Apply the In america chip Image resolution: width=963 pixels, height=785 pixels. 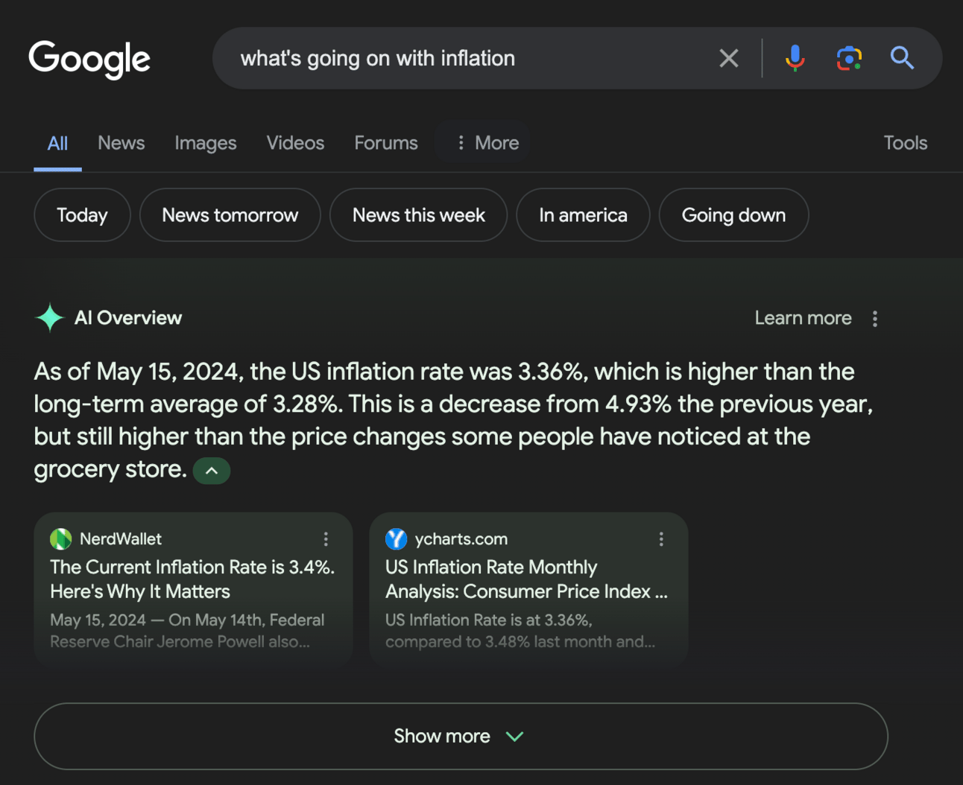click(583, 215)
